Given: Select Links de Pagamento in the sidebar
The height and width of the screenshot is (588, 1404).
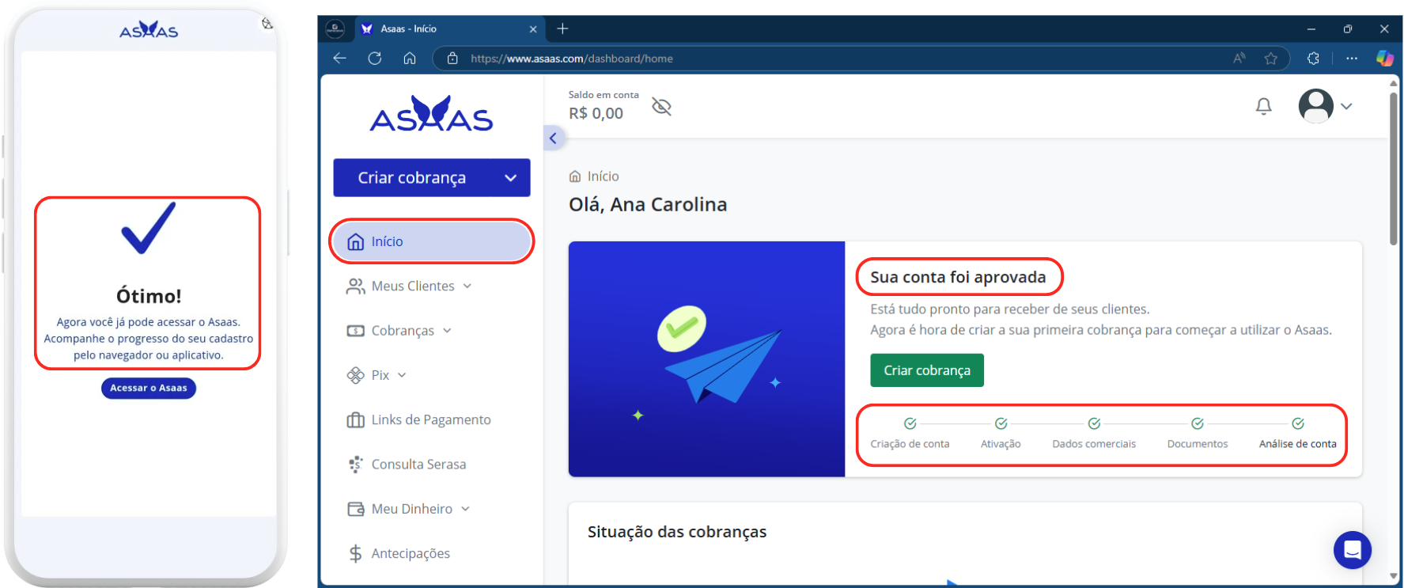Looking at the screenshot, I should (x=430, y=419).
